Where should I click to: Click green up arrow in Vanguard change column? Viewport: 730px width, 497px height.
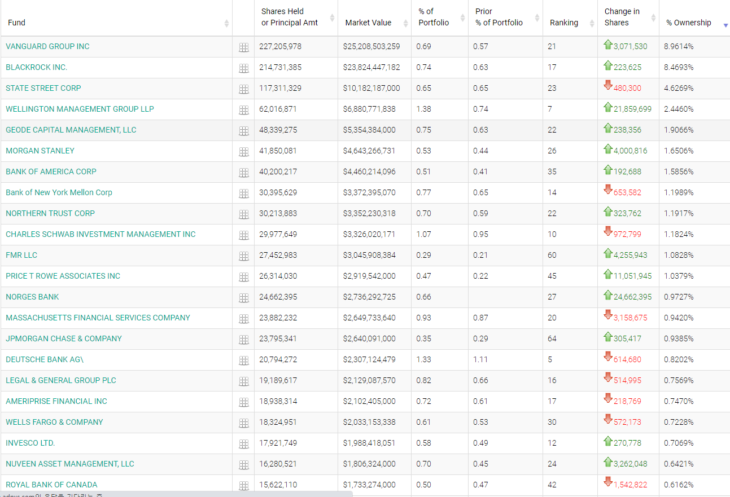608,45
